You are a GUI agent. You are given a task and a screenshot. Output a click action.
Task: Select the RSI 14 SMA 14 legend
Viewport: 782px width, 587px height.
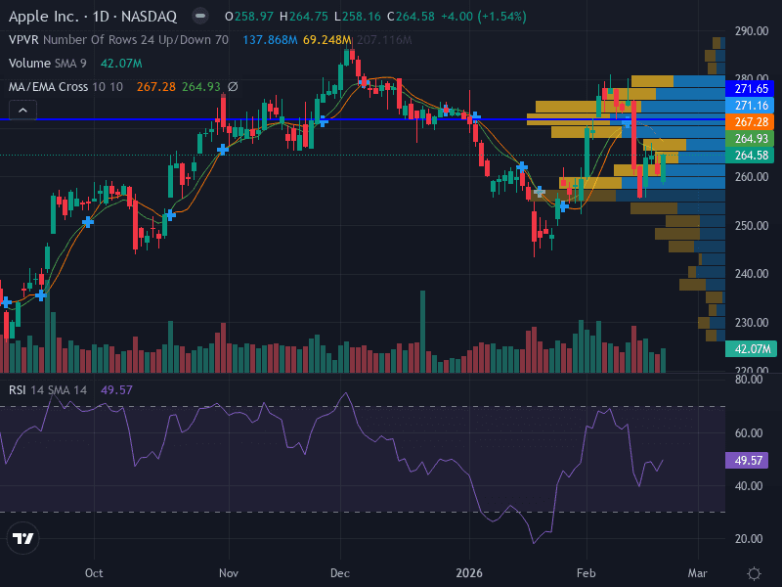(48, 389)
